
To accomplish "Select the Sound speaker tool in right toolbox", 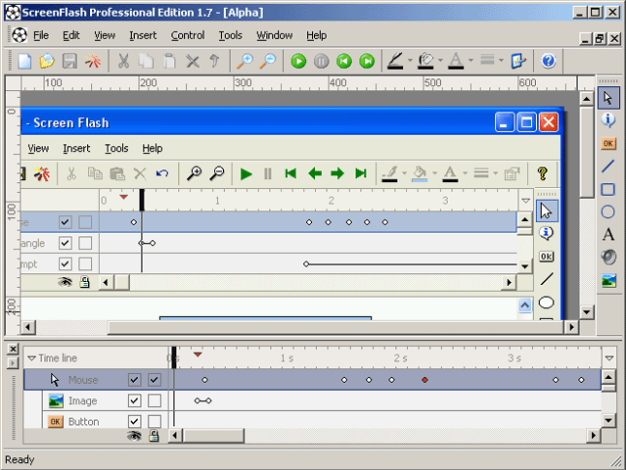I will coord(608,257).
